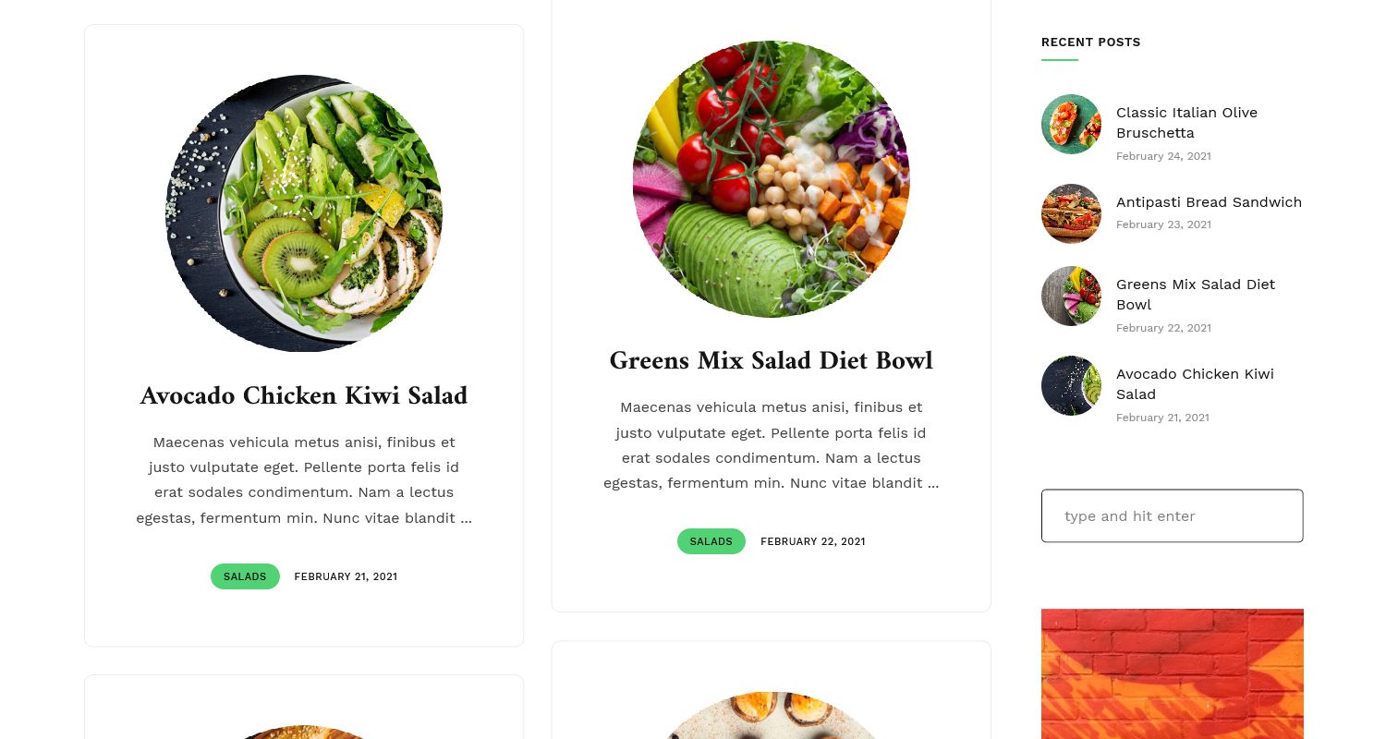Open Classic Italian Olive Bruschetta thumbnail
1386x739 pixels.
[x=1071, y=124]
